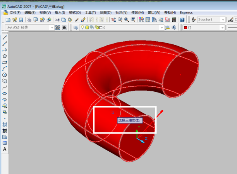Select the Circle drawing tool
The height and width of the screenshot is (174, 237).
pos(5,75)
